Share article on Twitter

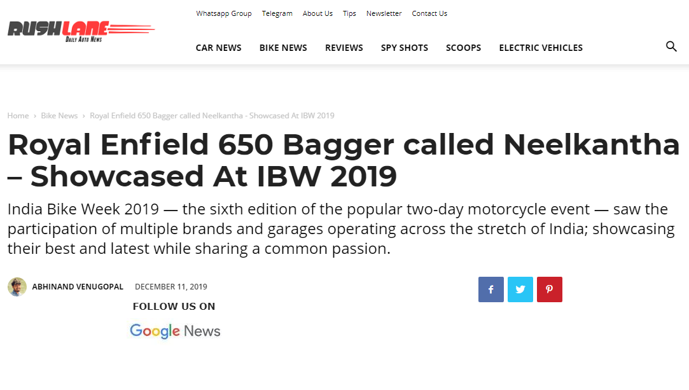[520, 289]
